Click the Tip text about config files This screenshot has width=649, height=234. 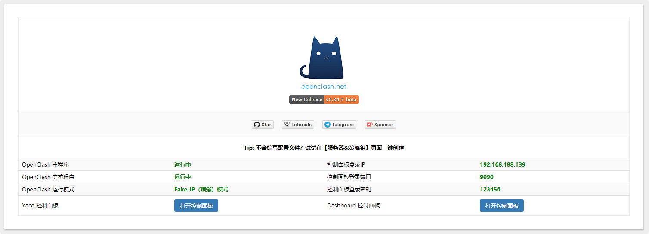coord(324,148)
